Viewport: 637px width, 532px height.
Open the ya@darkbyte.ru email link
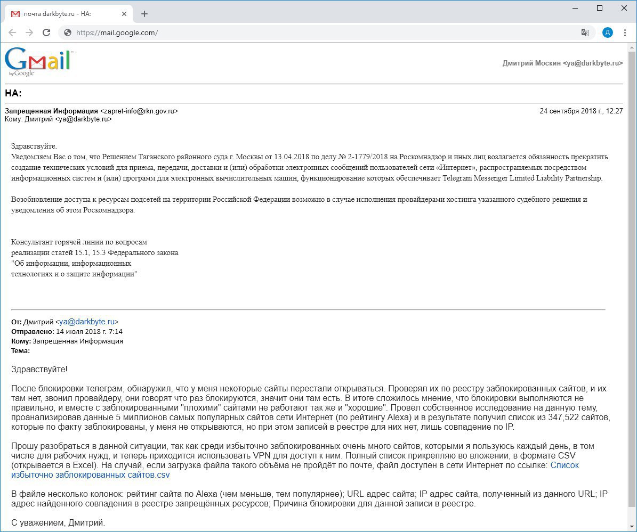coord(87,322)
